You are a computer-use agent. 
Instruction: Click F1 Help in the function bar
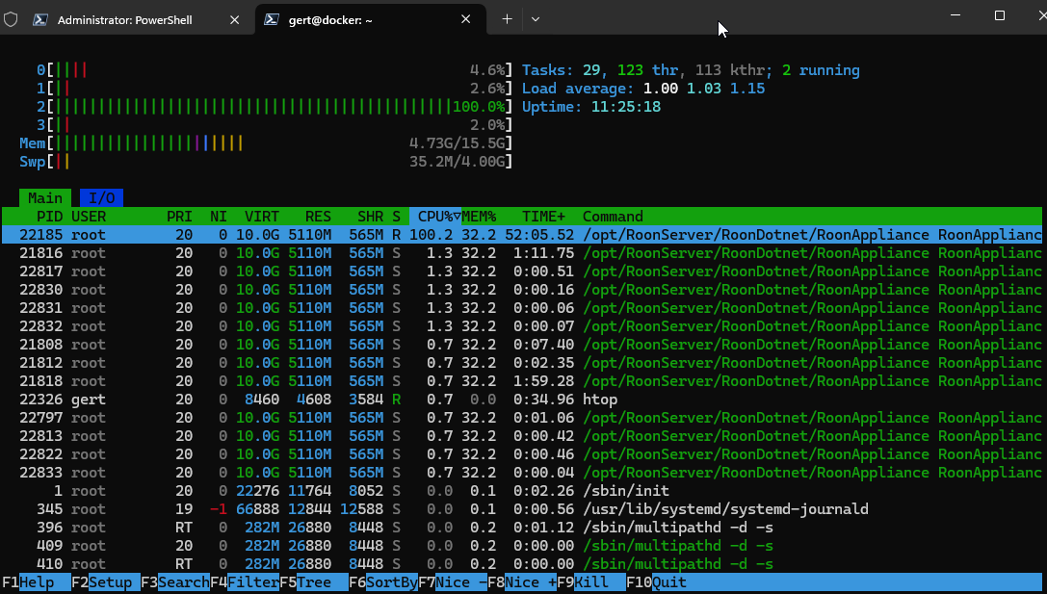tap(36, 582)
